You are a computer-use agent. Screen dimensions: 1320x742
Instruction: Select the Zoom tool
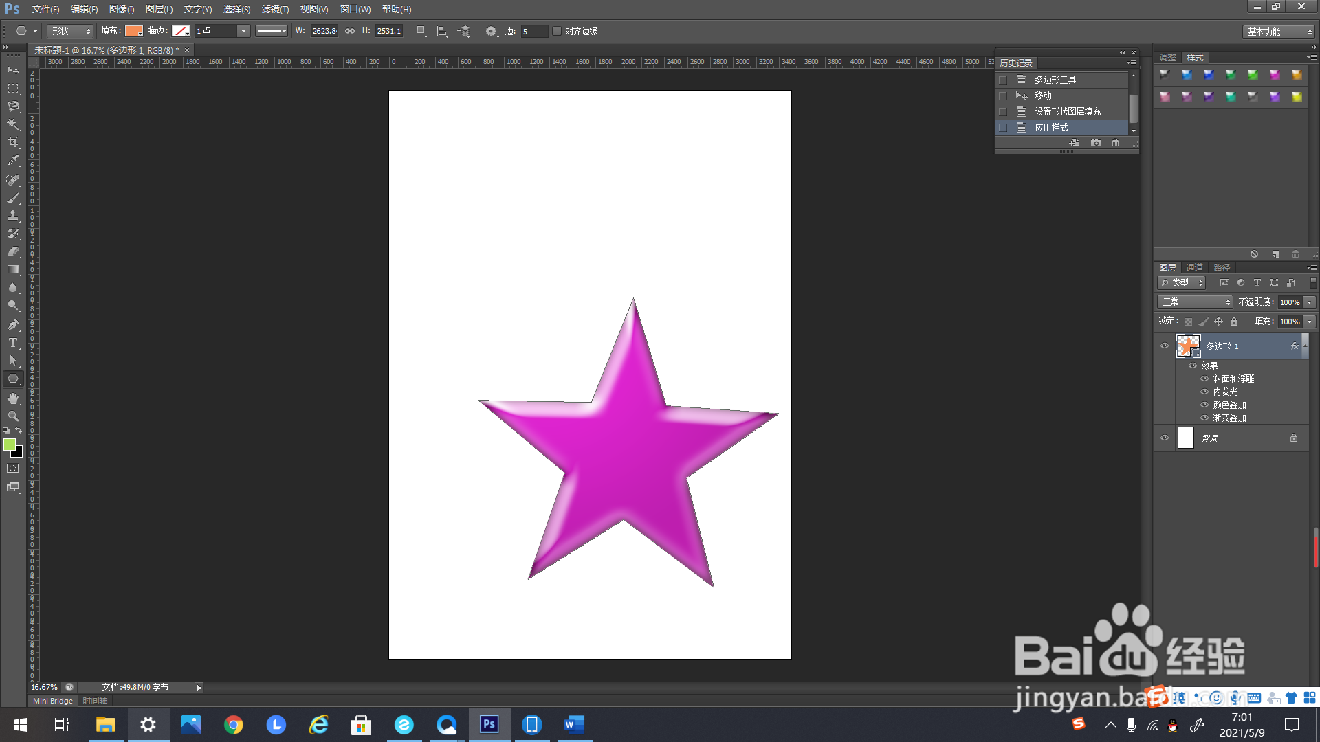[13, 416]
